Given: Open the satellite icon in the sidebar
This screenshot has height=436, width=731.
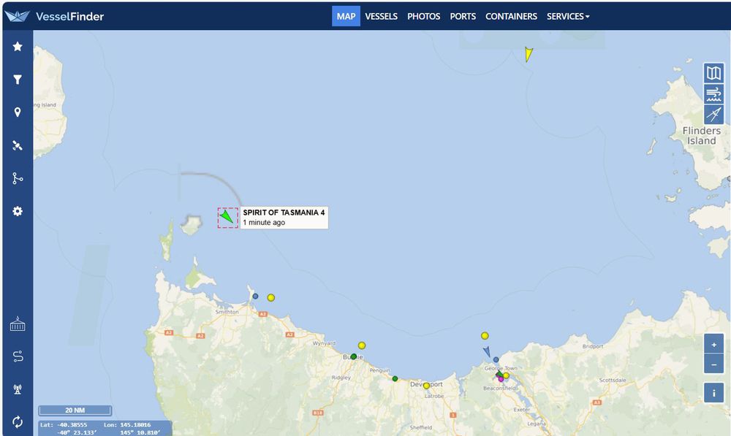Looking at the screenshot, I should (18, 145).
